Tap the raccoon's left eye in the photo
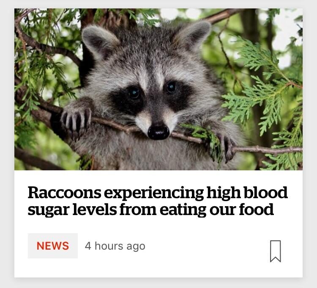Image resolution: width=317 pixels, height=288 pixels. pyautogui.click(x=134, y=93)
